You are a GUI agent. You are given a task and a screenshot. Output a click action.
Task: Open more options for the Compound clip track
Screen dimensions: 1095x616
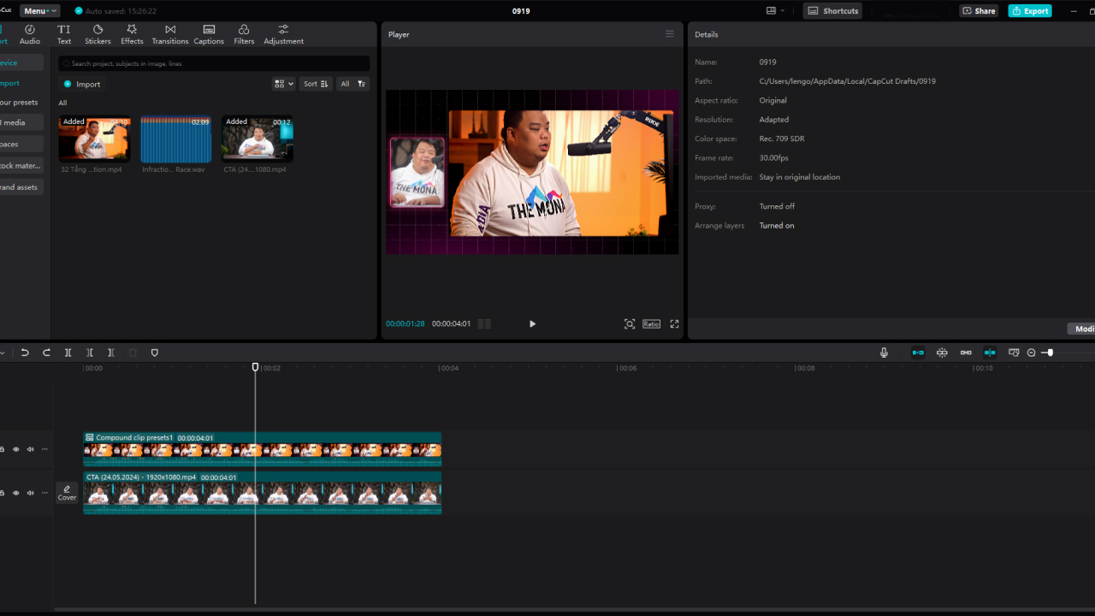pyautogui.click(x=44, y=449)
